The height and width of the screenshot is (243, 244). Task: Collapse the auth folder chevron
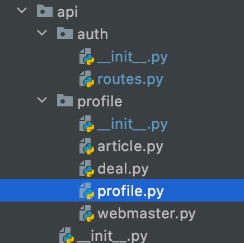(42, 32)
